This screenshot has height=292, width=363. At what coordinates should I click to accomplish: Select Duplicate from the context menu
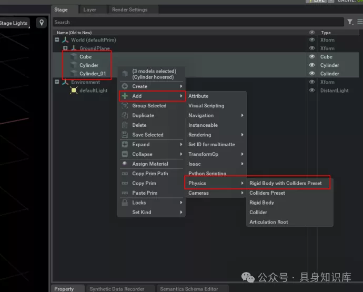(143, 115)
